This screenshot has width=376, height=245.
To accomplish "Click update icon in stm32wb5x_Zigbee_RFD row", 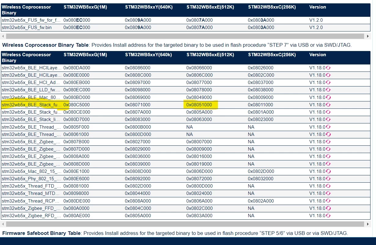I will [328, 216].
